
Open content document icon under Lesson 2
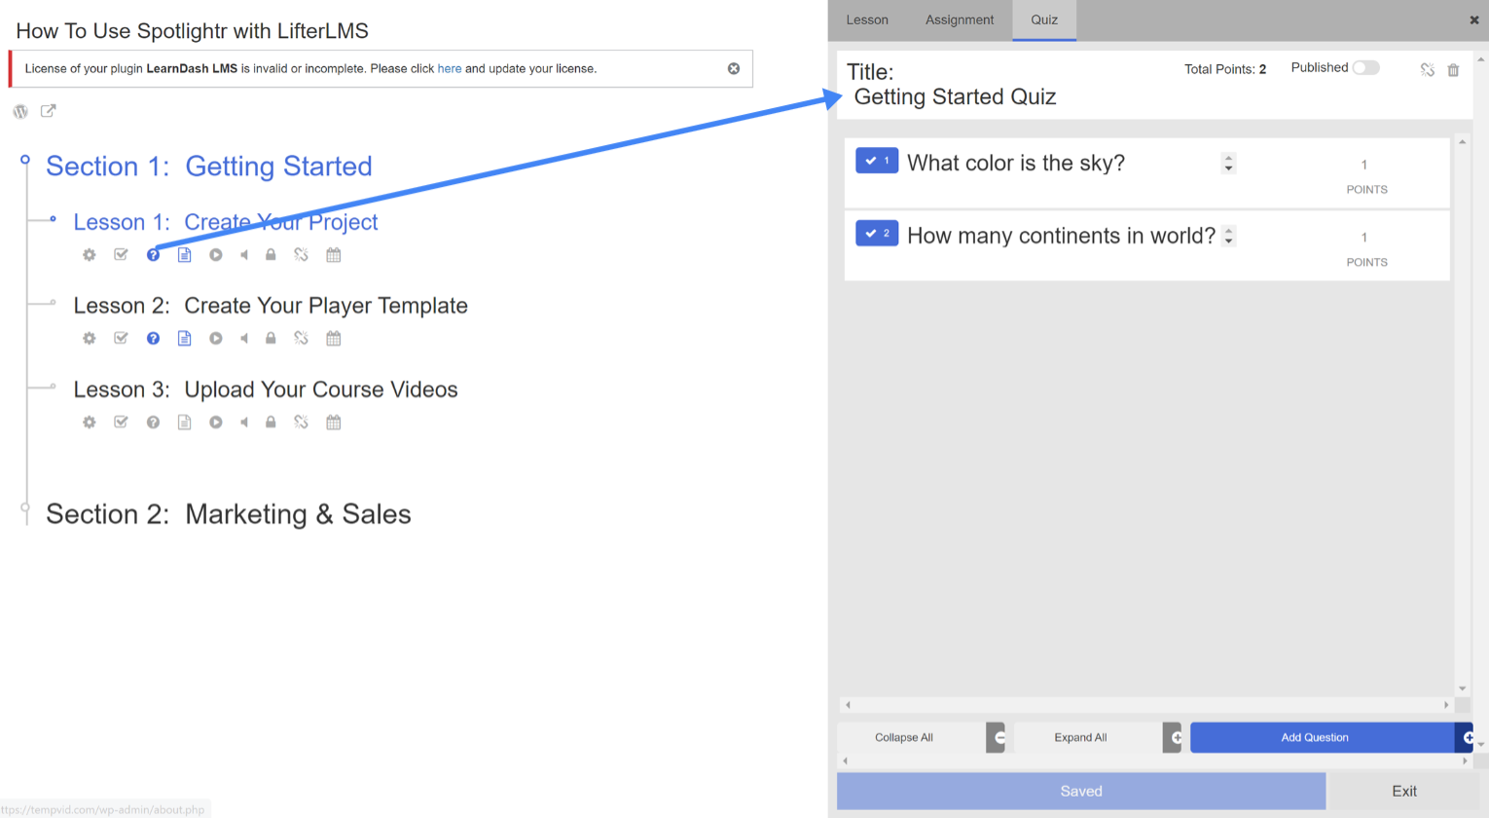[x=184, y=339]
